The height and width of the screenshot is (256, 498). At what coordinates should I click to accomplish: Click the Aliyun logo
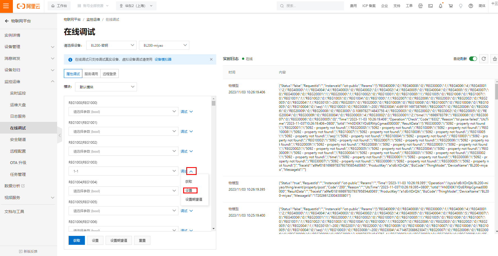click(x=29, y=6)
